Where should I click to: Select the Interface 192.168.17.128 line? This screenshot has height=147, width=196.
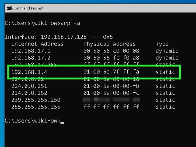(59, 37)
